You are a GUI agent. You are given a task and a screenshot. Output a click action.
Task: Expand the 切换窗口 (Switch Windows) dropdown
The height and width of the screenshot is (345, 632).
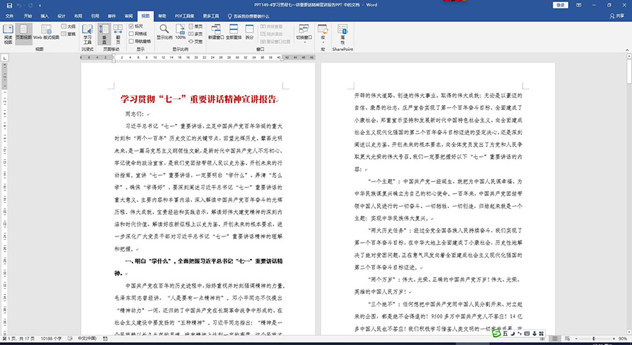(303, 39)
